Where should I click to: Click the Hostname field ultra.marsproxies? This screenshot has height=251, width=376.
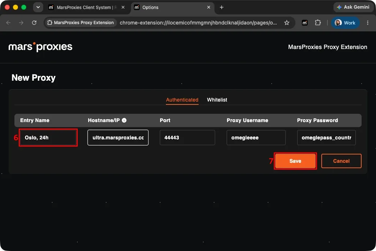coord(118,138)
